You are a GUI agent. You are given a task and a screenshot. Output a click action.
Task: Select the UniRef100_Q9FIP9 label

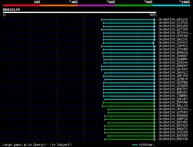[173, 76]
